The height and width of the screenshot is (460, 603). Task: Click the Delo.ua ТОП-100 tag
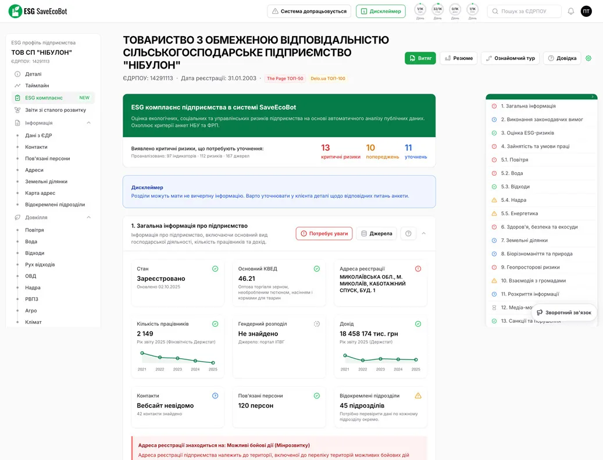pyautogui.click(x=328, y=79)
